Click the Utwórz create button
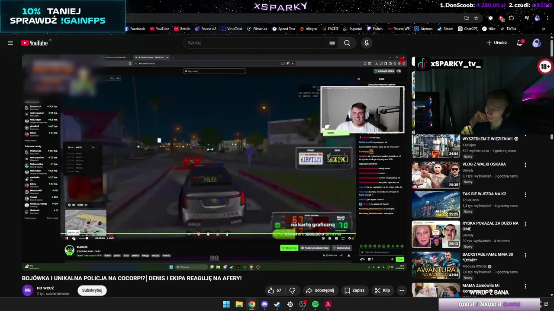 click(x=496, y=43)
